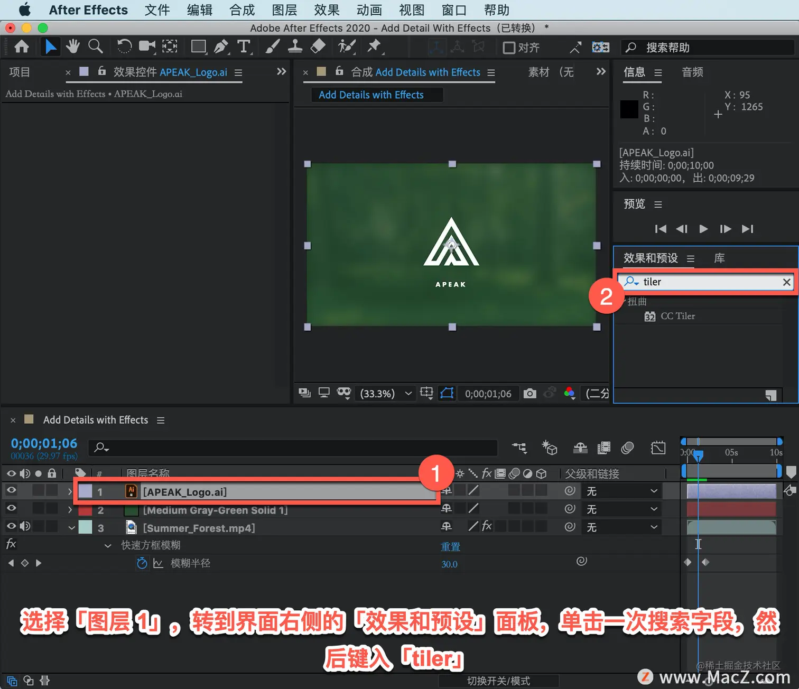Click the Home icon in toolbar
The width and height of the screenshot is (799, 689).
22,47
